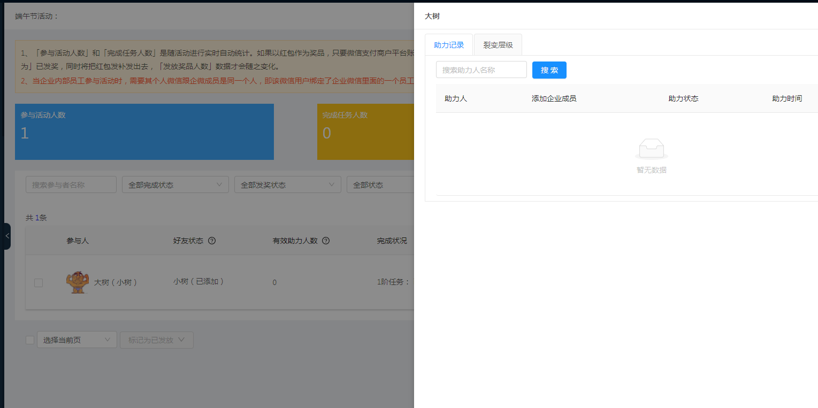The image size is (818, 408).
Task: Open the 裂变层级 tab
Action: (x=498, y=45)
